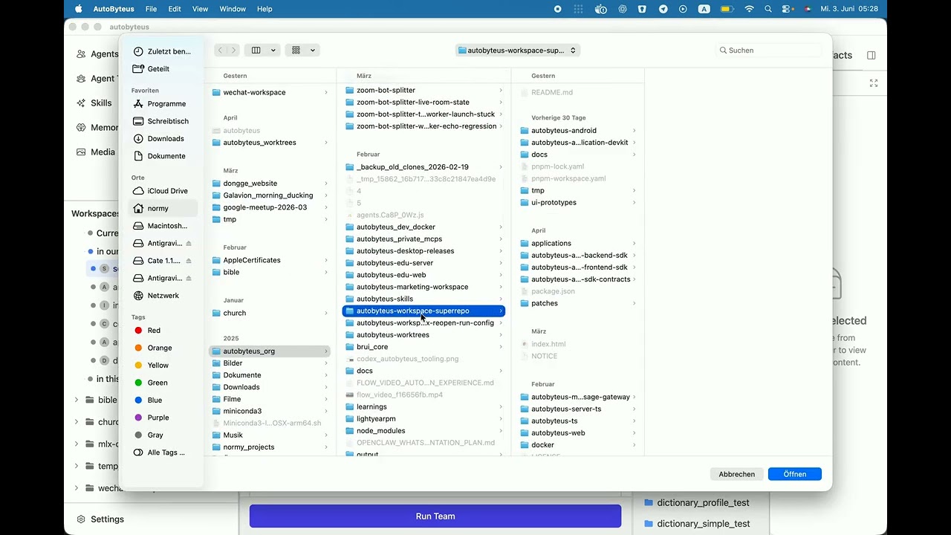Switch to column view button
Image resolution: width=951 pixels, height=535 pixels.
tap(256, 51)
